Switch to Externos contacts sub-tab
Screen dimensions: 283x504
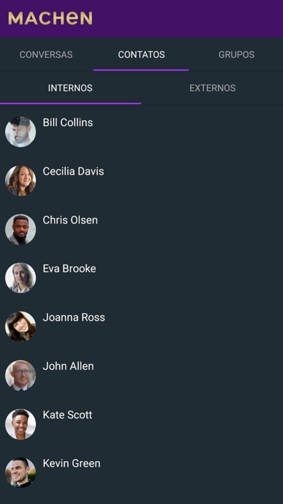(213, 88)
